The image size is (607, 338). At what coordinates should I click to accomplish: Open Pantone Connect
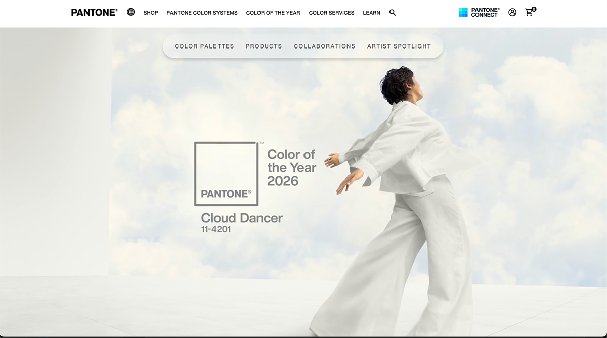pos(478,11)
